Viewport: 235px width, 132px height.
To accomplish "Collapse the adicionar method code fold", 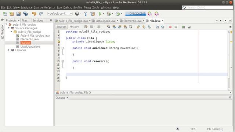I will tap(63, 48).
